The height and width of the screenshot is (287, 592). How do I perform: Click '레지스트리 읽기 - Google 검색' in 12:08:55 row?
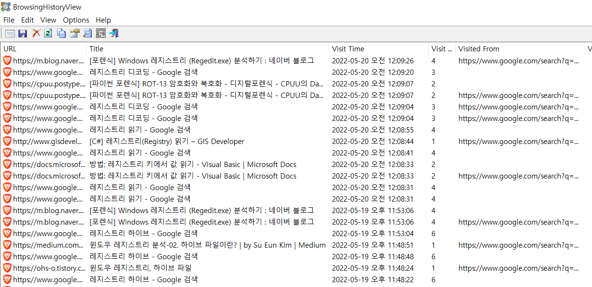click(x=140, y=130)
